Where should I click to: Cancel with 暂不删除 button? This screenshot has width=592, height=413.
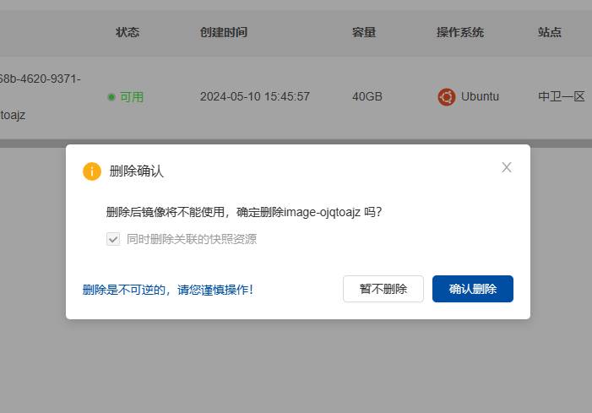click(383, 289)
